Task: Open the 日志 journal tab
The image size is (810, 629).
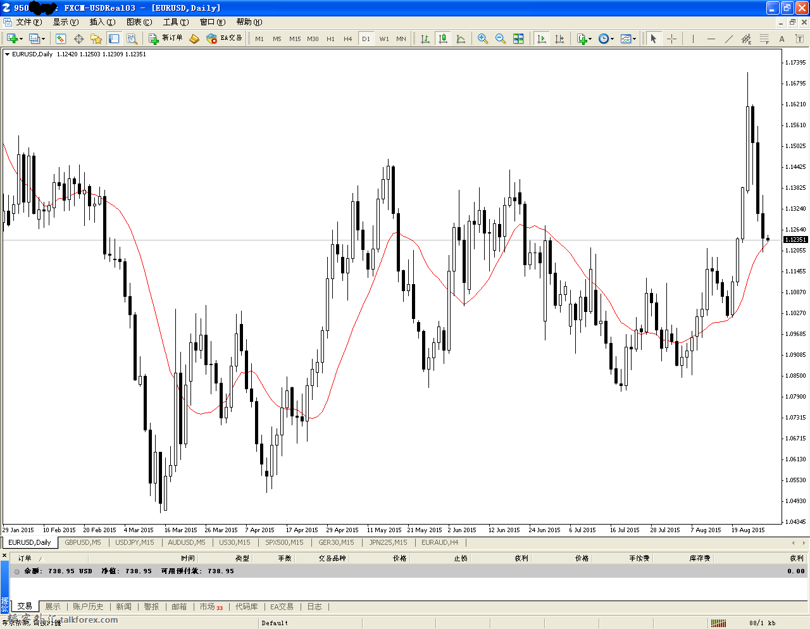Action: point(315,607)
